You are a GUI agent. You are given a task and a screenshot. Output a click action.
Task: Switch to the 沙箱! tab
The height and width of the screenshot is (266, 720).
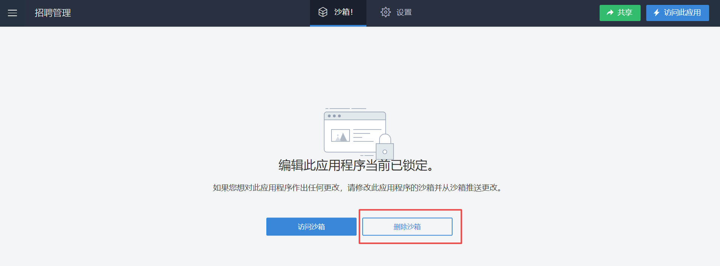point(338,13)
